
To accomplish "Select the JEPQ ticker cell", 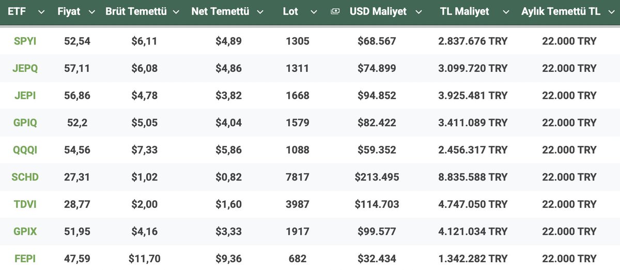I will coord(25,68).
